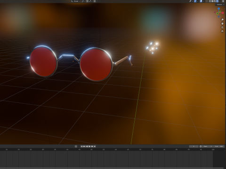
Task: Jump to the first frame of the timeline
Action: coord(81,146)
